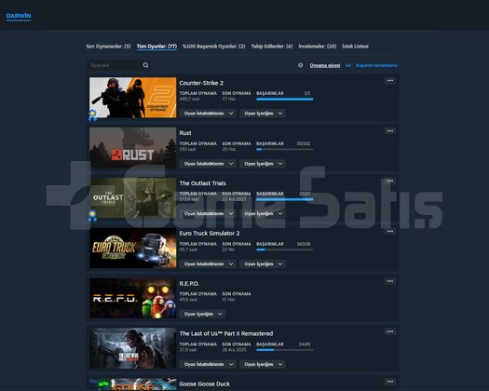Expand Counter-Strike 2 Oyun İstatistiklerim dropdown
The height and width of the screenshot is (391, 489).
coord(208,114)
